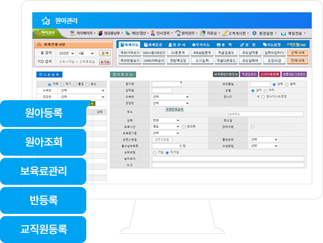This screenshot has height=243, width=323.
Task: Open the 현금출납부 menu
Action: click(x=111, y=33)
